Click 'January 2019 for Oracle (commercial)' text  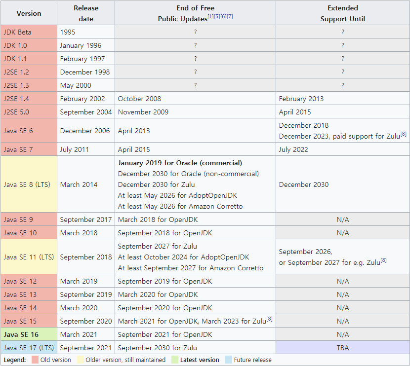180,163
